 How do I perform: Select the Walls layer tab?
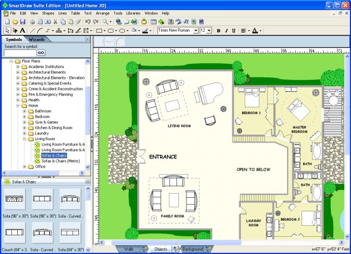pos(129,249)
